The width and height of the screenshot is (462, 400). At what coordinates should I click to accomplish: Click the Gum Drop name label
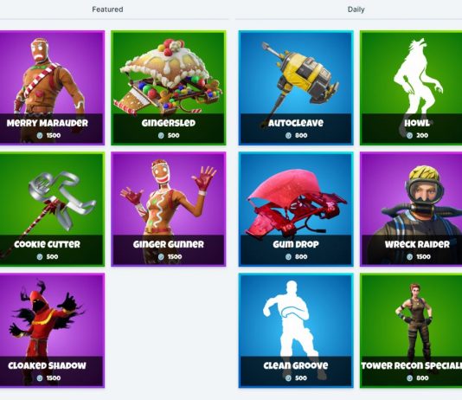[x=296, y=244]
